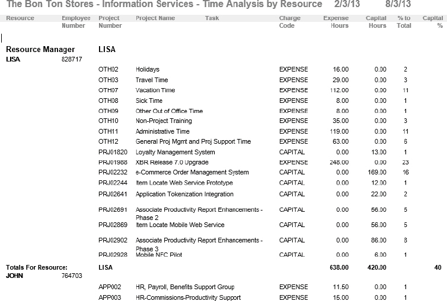Select resource name JOHN
447x301 pixels.
[x=15, y=276]
